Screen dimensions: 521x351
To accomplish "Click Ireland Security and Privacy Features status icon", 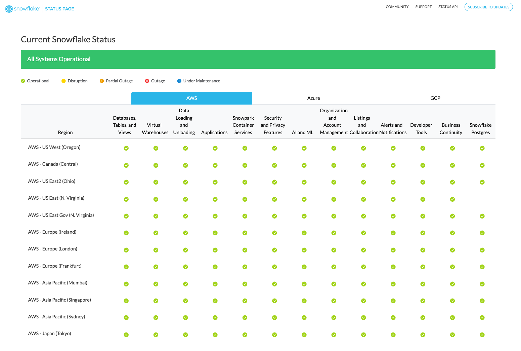I will 274,233.
